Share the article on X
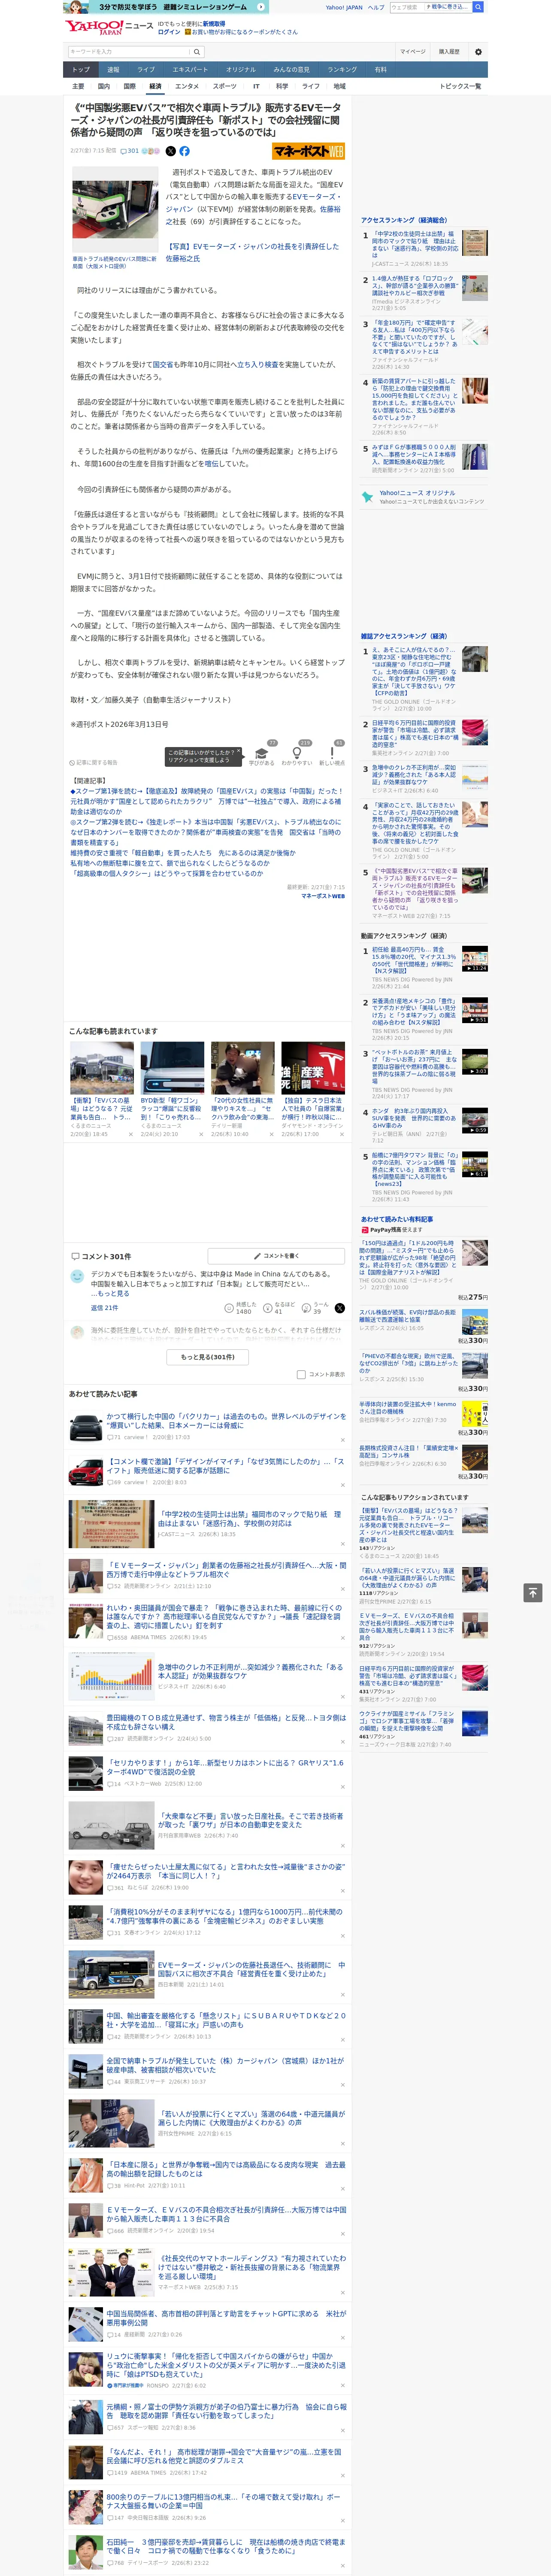Screen dimensions: 551x2576 click(170, 151)
